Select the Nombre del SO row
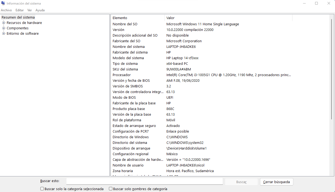This screenshot has height=192, width=335. (x=202, y=24)
